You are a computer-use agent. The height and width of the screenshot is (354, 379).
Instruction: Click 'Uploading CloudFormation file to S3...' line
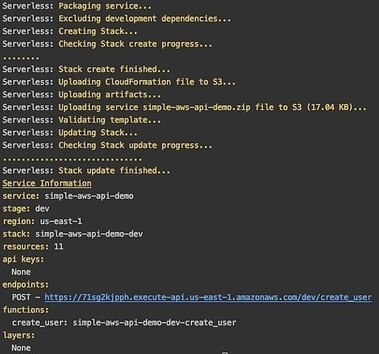[x=119, y=82]
